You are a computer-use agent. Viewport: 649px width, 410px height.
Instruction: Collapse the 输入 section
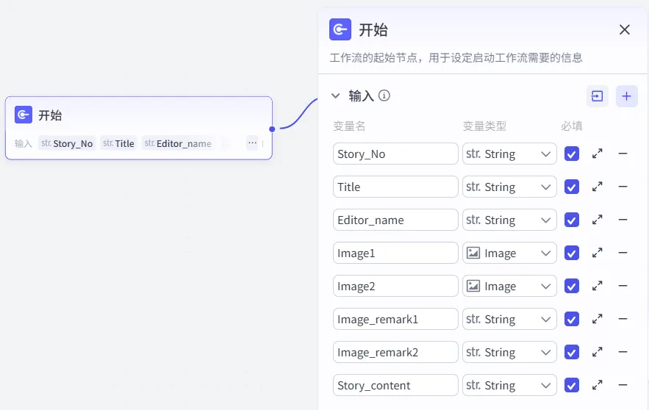tap(336, 96)
